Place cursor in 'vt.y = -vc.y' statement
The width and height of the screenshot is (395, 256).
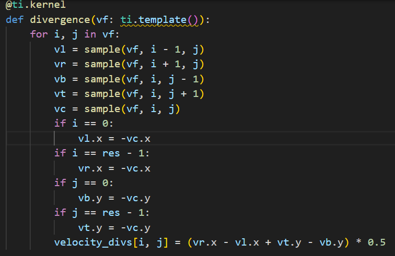[x=114, y=228]
